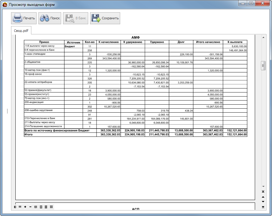The image size is (272, 216).
Task: Select the Свод.pdf tab
Action: click(21, 31)
